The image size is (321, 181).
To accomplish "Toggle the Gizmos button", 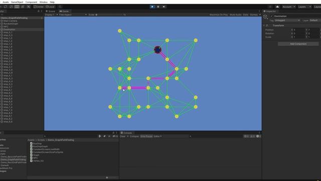I will tap(254, 15).
